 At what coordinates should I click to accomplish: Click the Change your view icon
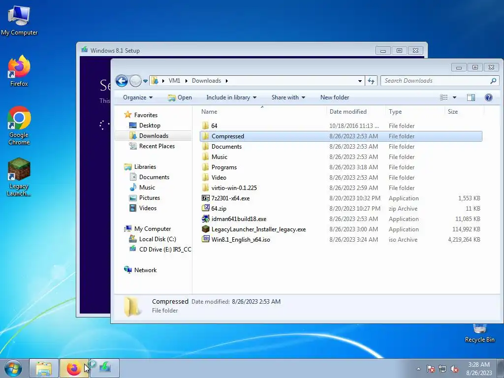[444, 97]
